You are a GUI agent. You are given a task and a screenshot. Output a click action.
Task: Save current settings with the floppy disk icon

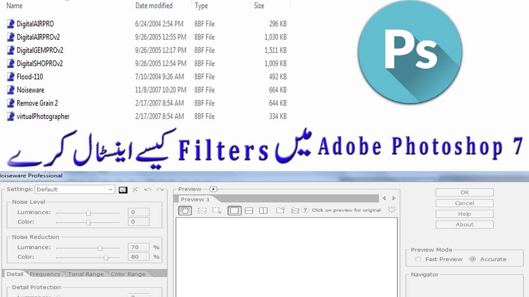[123, 190]
